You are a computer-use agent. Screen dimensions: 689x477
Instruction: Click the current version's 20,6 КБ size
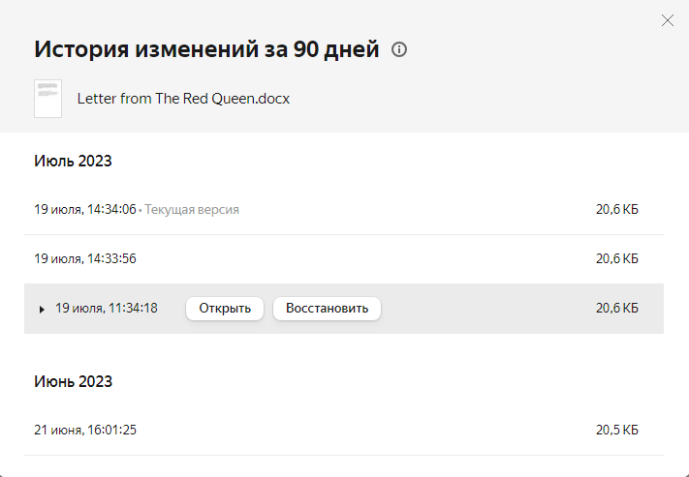coord(616,209)
